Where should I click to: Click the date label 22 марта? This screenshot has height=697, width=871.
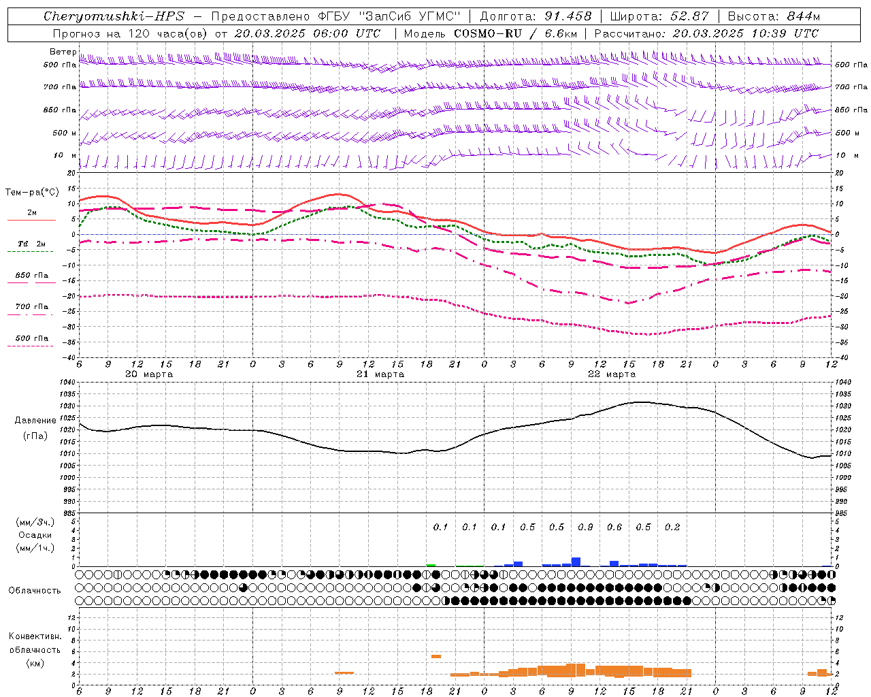[612, 374]
